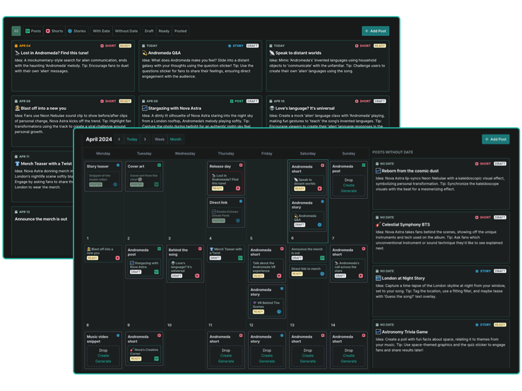Select the All filter tab
Image resolution: width=522 pixels, height=391 pixels.
pos(16,31)
